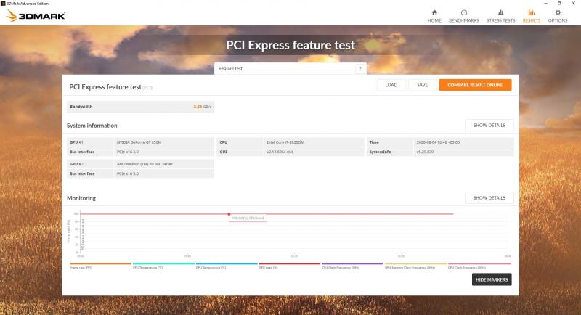This screenshot has width=581, height=315.
Task: Click AMD Radeon R9 300 Series text
Action: coord(145,164)
